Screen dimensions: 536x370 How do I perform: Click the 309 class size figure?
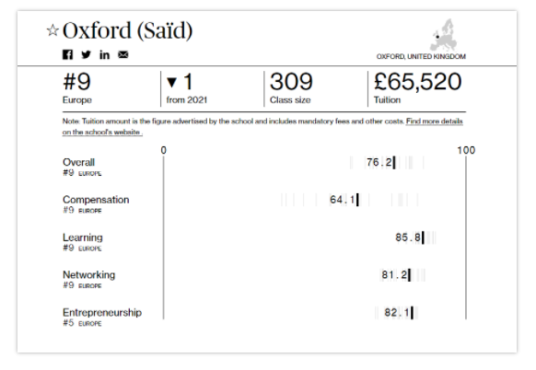291,82
